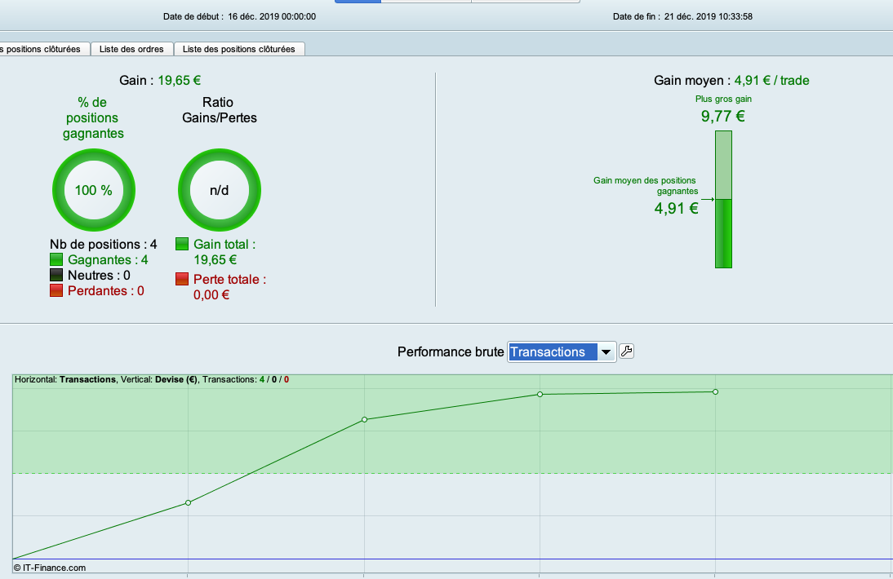
Task: Click the blue selected segment at top
Action: point(358,2)
